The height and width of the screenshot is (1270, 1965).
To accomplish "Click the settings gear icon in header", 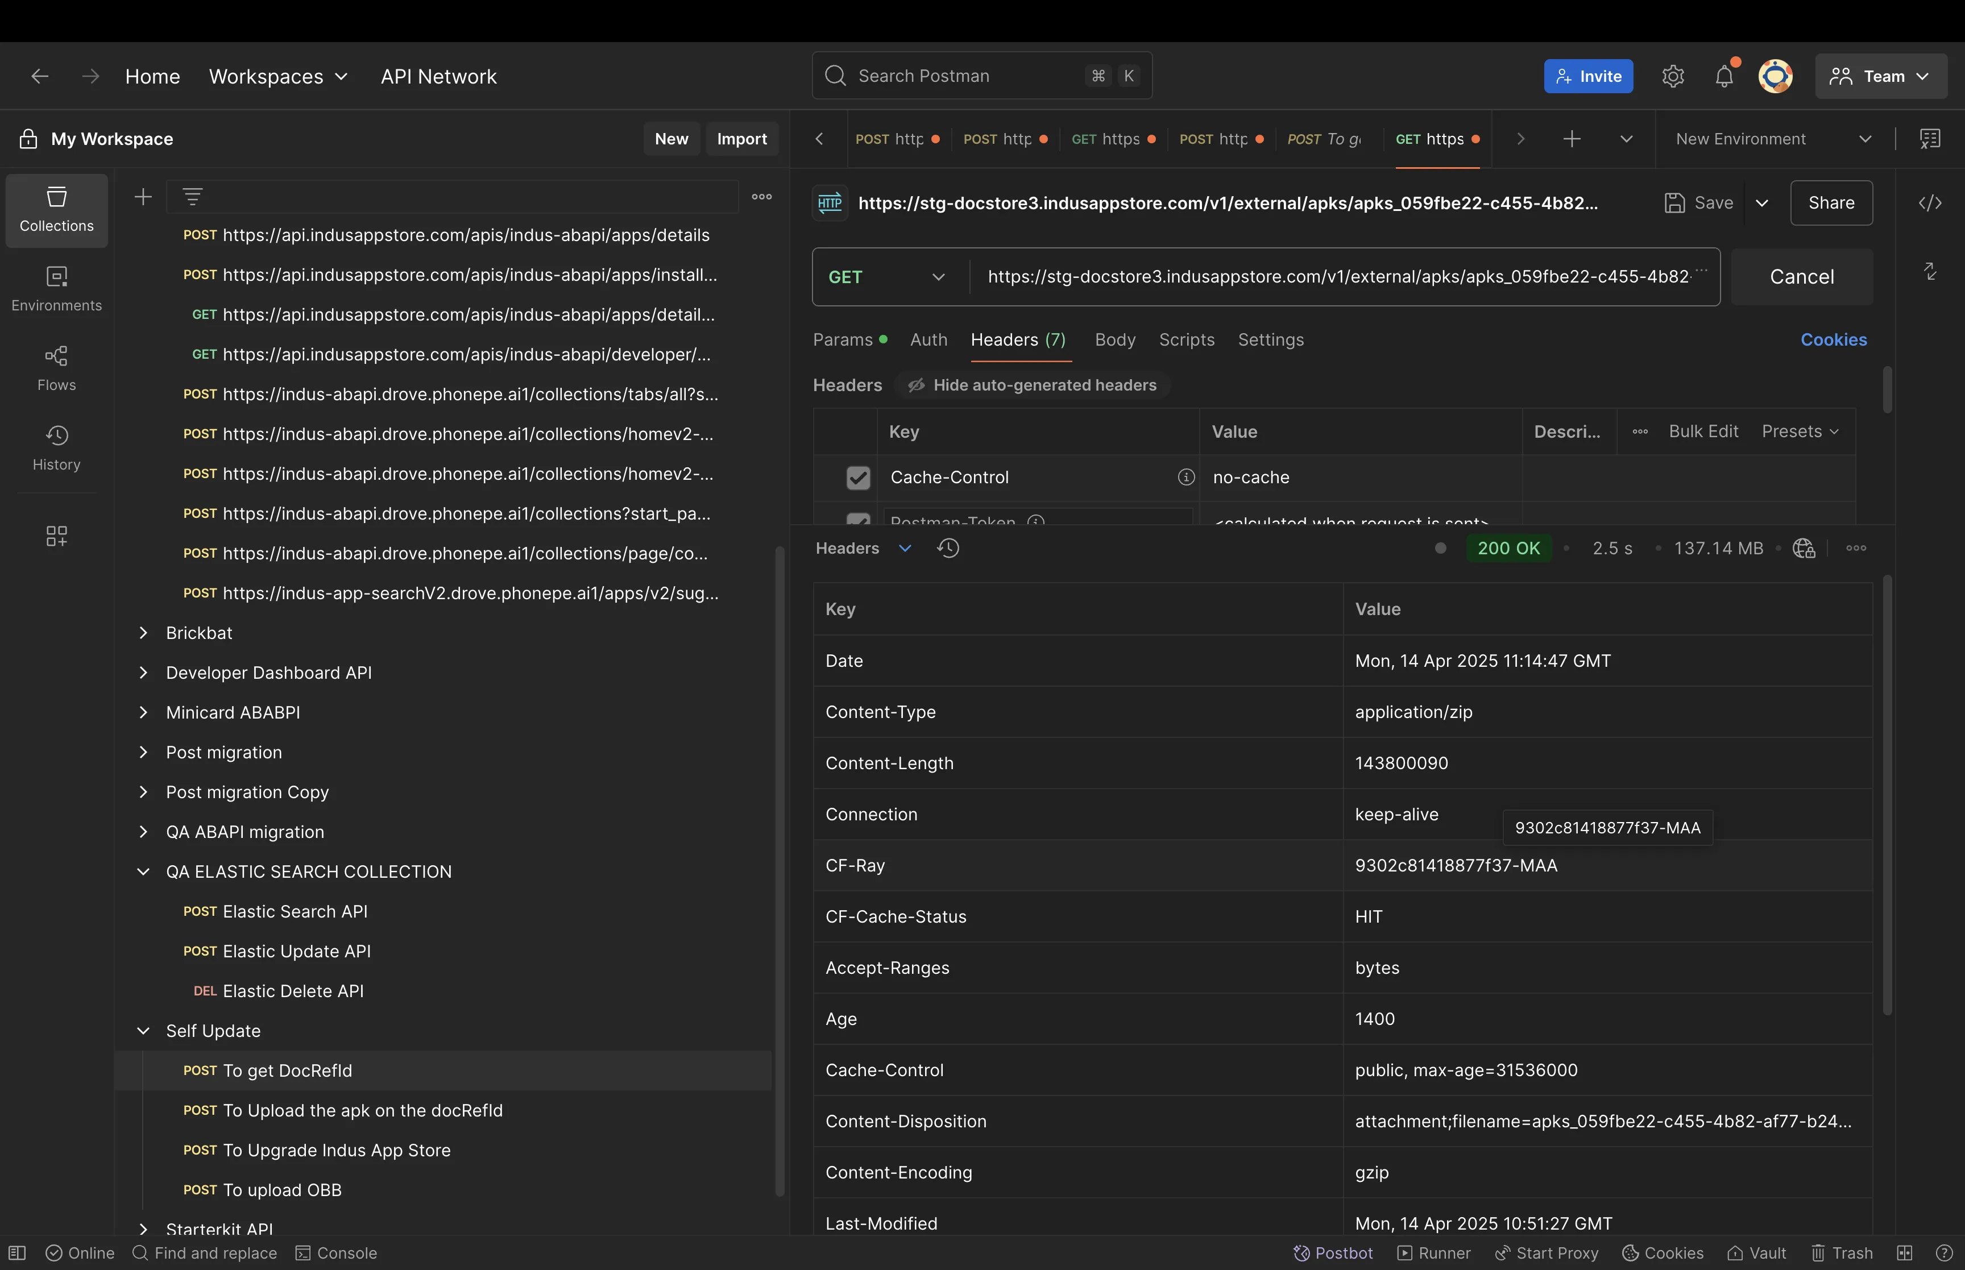I will pos(1672,77).
